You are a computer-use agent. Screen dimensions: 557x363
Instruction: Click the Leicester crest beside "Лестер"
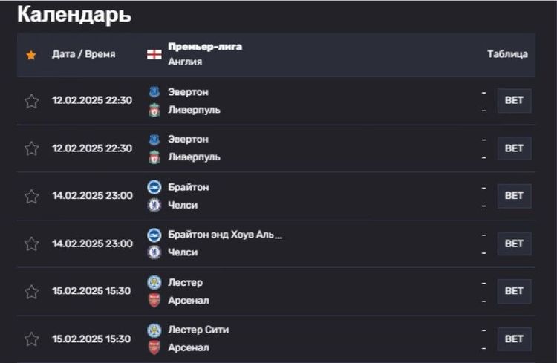tap(154, 282)
